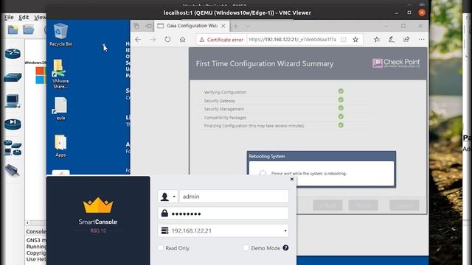This screenshot has width=472, height=265.
Task: Enable Read Only checkbox in SmartConsole
Action: click(x=161, y=248)
